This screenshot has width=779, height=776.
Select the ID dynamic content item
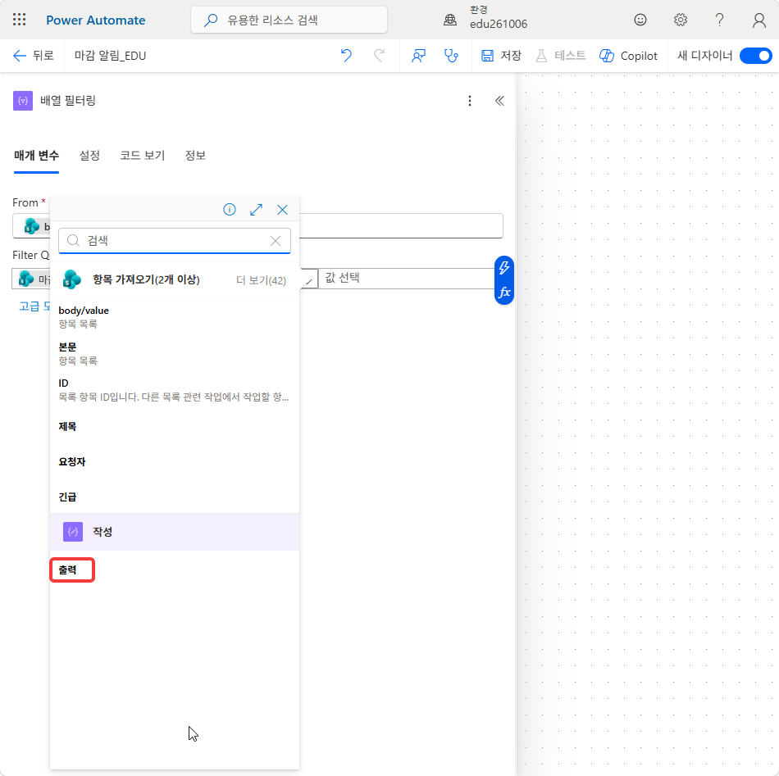click(175, 389)
